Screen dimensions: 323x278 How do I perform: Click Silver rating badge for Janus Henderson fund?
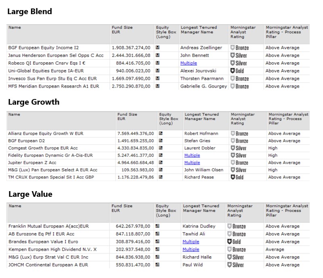click(x=238, y=55)
